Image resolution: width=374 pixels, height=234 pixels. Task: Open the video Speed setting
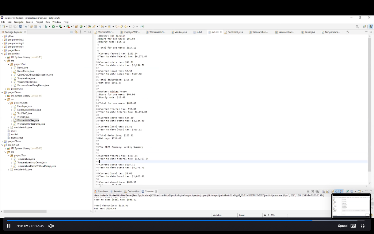[x=343, y=226]
